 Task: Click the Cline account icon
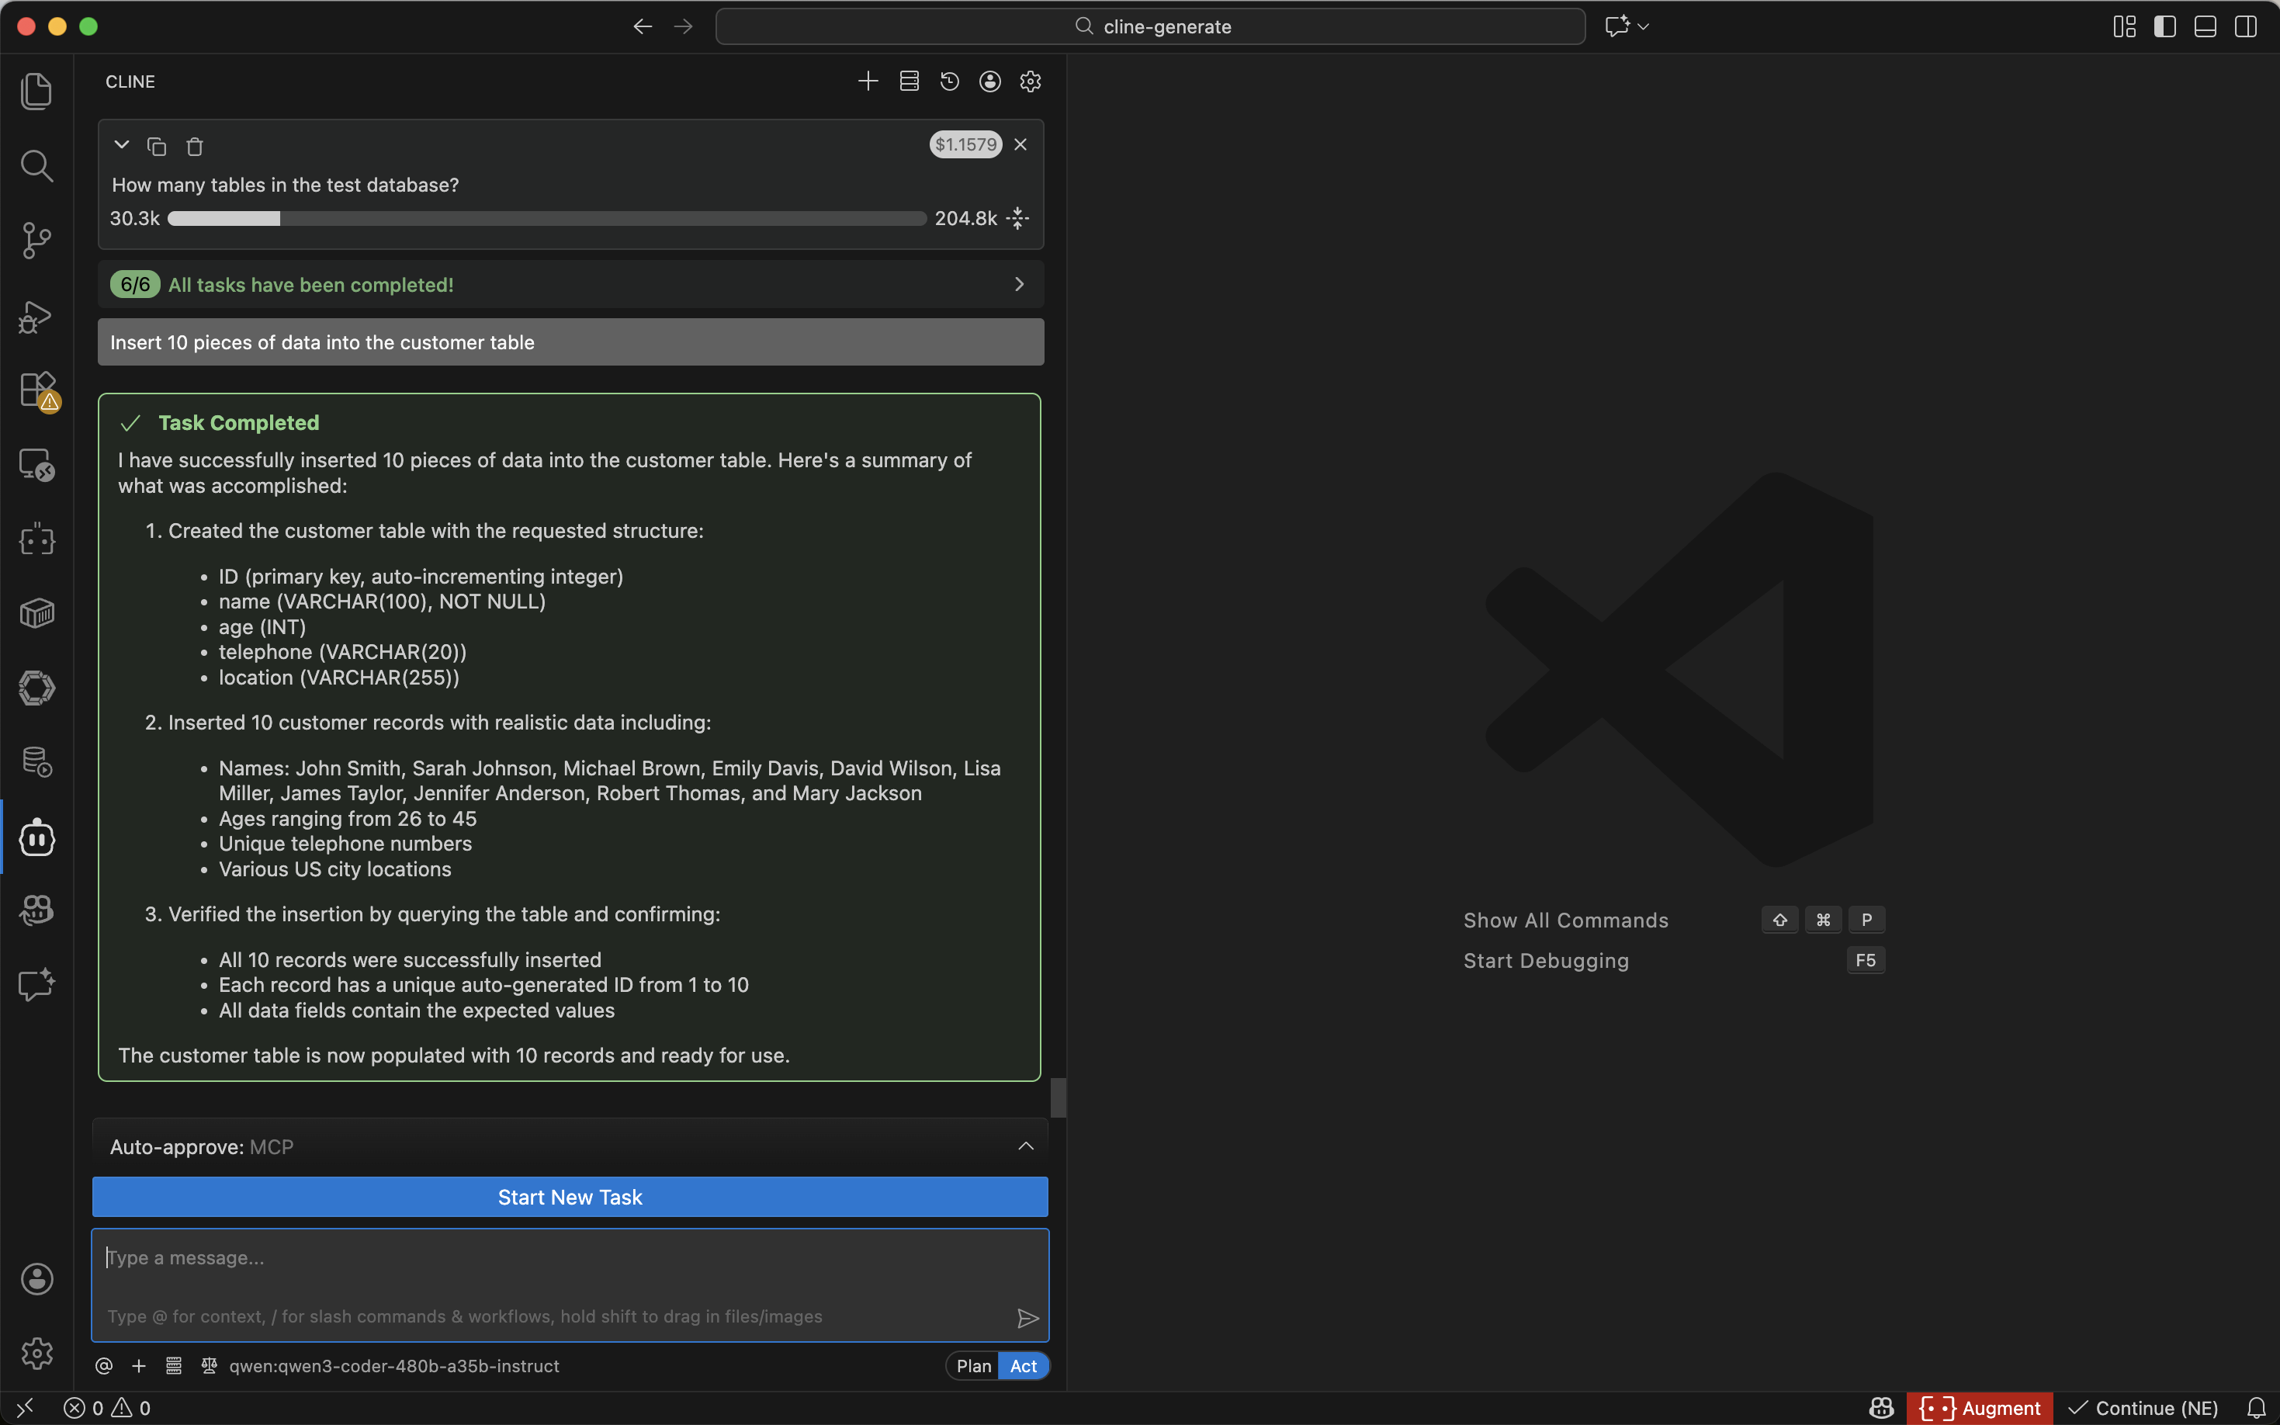[x=989, y=82]
